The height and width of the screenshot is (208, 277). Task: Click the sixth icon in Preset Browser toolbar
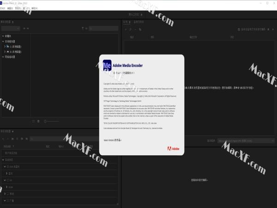[x=26, y=139]
